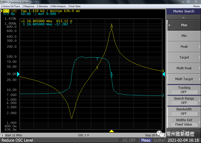201x143 pixels.
Task: Toggle Bandwidth OFF softkey
Action: [184, 111]
